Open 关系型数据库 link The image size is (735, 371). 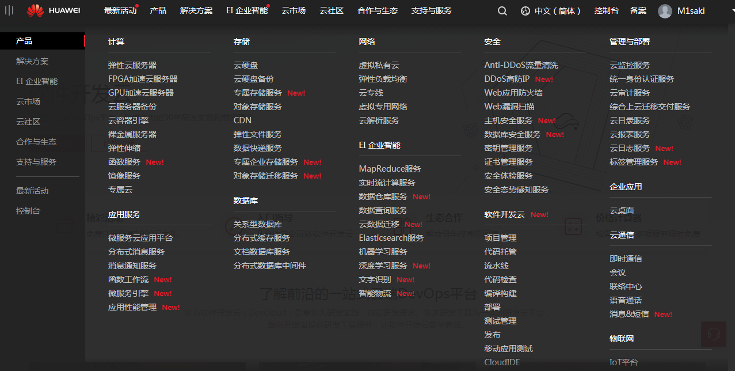point(258,224)
